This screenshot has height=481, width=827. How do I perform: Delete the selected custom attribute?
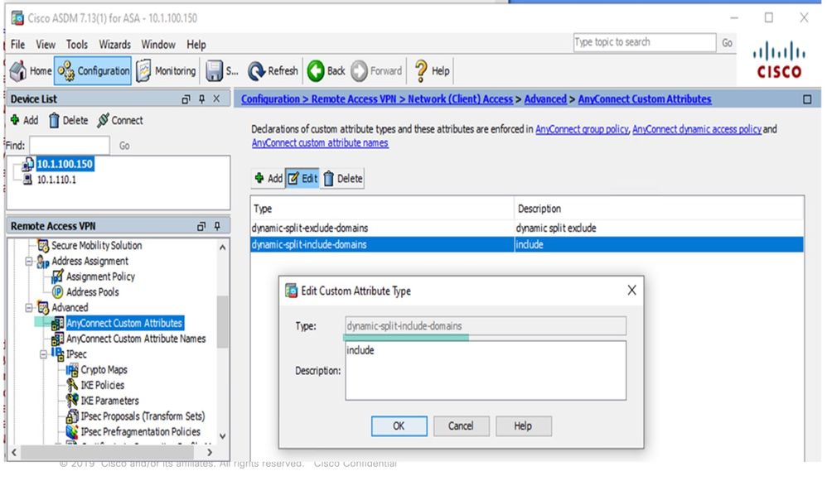tap(343, 178)
